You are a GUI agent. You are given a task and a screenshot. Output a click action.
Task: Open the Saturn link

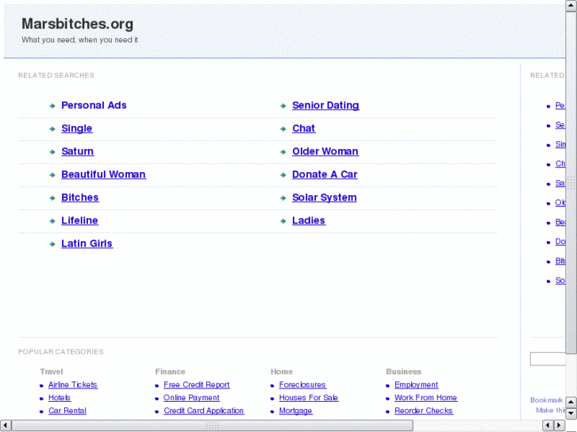(x=78, y=151)
